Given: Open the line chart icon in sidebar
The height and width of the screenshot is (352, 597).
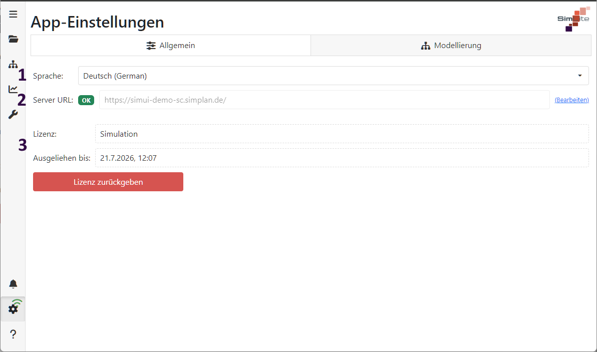Looking at the screenshot, I should click(13, 89).
